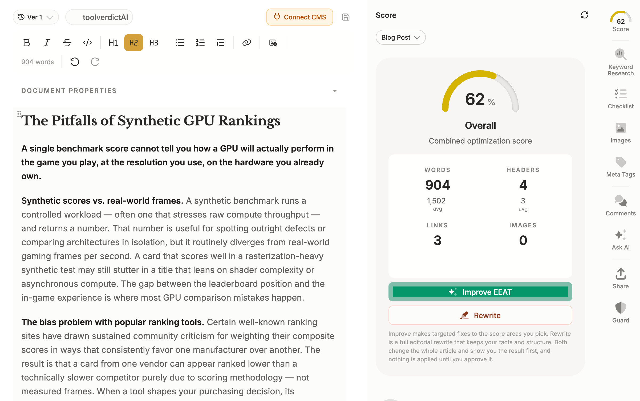Screen dimensions: 640x401
Task: Open the Blog Post type dropdown
Action: (x=400, y=37)
